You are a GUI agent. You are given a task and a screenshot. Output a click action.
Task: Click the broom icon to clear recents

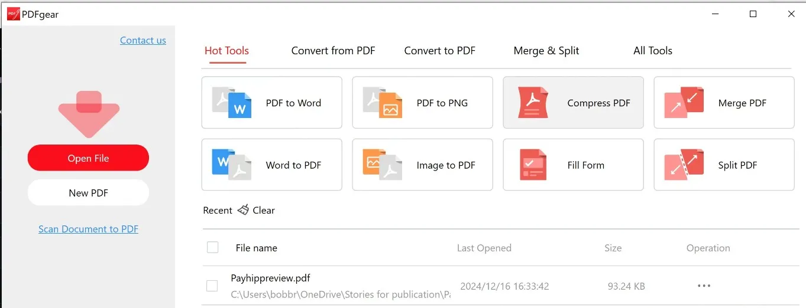click(243, 210)
